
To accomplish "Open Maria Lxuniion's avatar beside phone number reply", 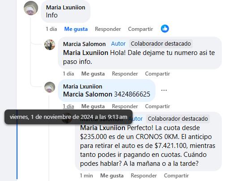I will (50, 87).
